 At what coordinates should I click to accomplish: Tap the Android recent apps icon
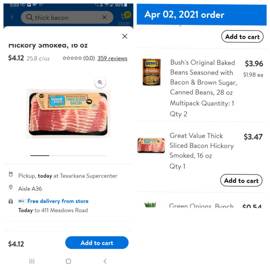coord(32,261)
